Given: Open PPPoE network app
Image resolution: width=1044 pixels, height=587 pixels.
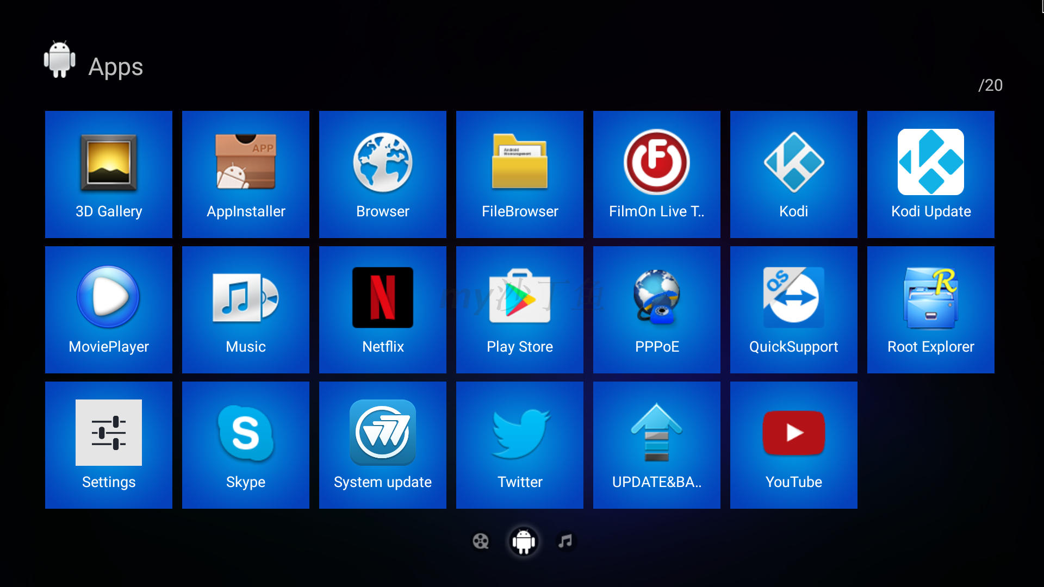Looking at the screenshot, I should click(x=657, y=310).
